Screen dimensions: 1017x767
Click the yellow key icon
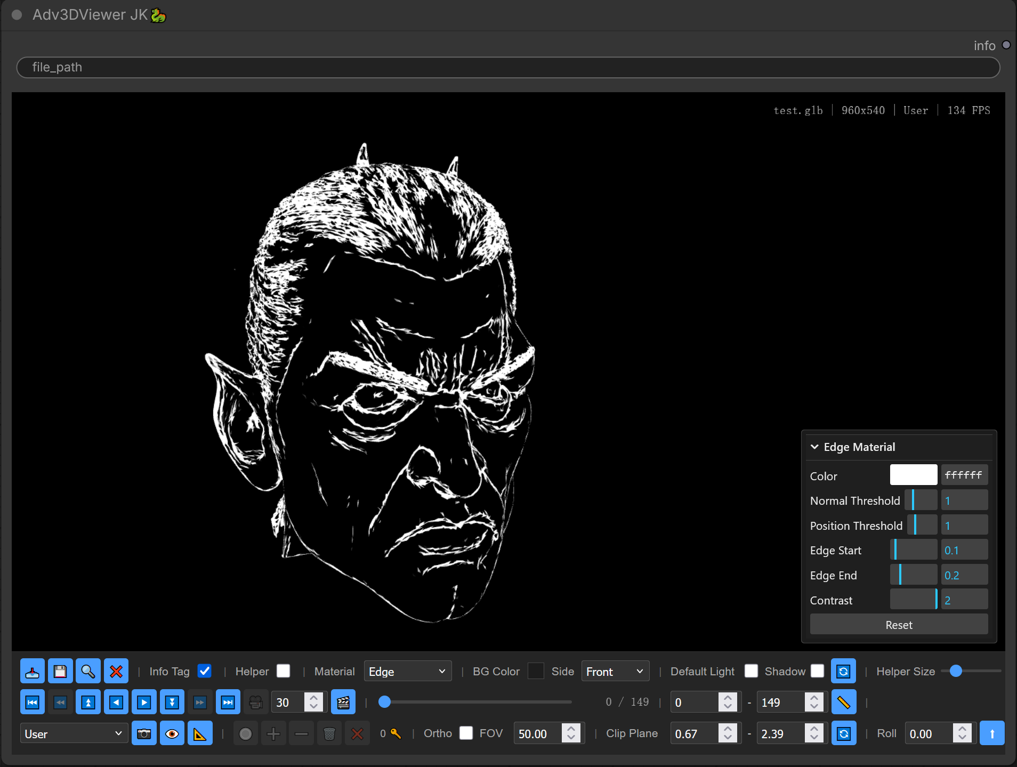point(396,733)
